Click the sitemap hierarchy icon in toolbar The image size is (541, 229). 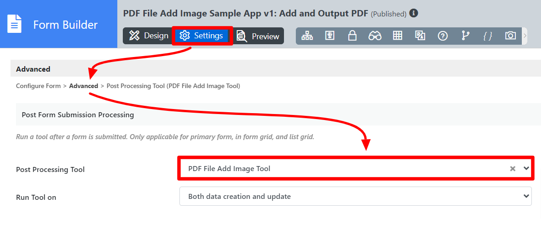coord(307,36)
